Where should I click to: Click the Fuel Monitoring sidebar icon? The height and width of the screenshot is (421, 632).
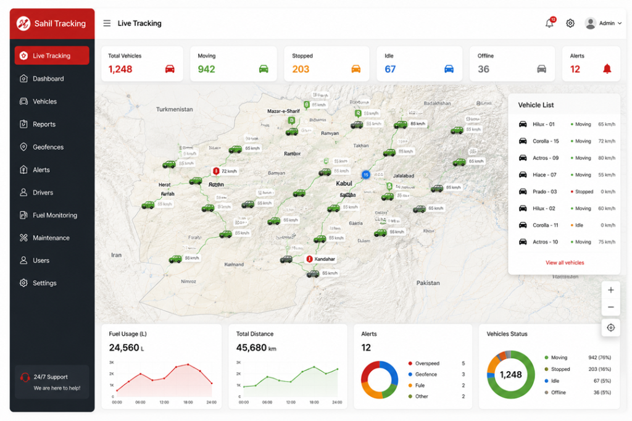[x=24, y=215]
